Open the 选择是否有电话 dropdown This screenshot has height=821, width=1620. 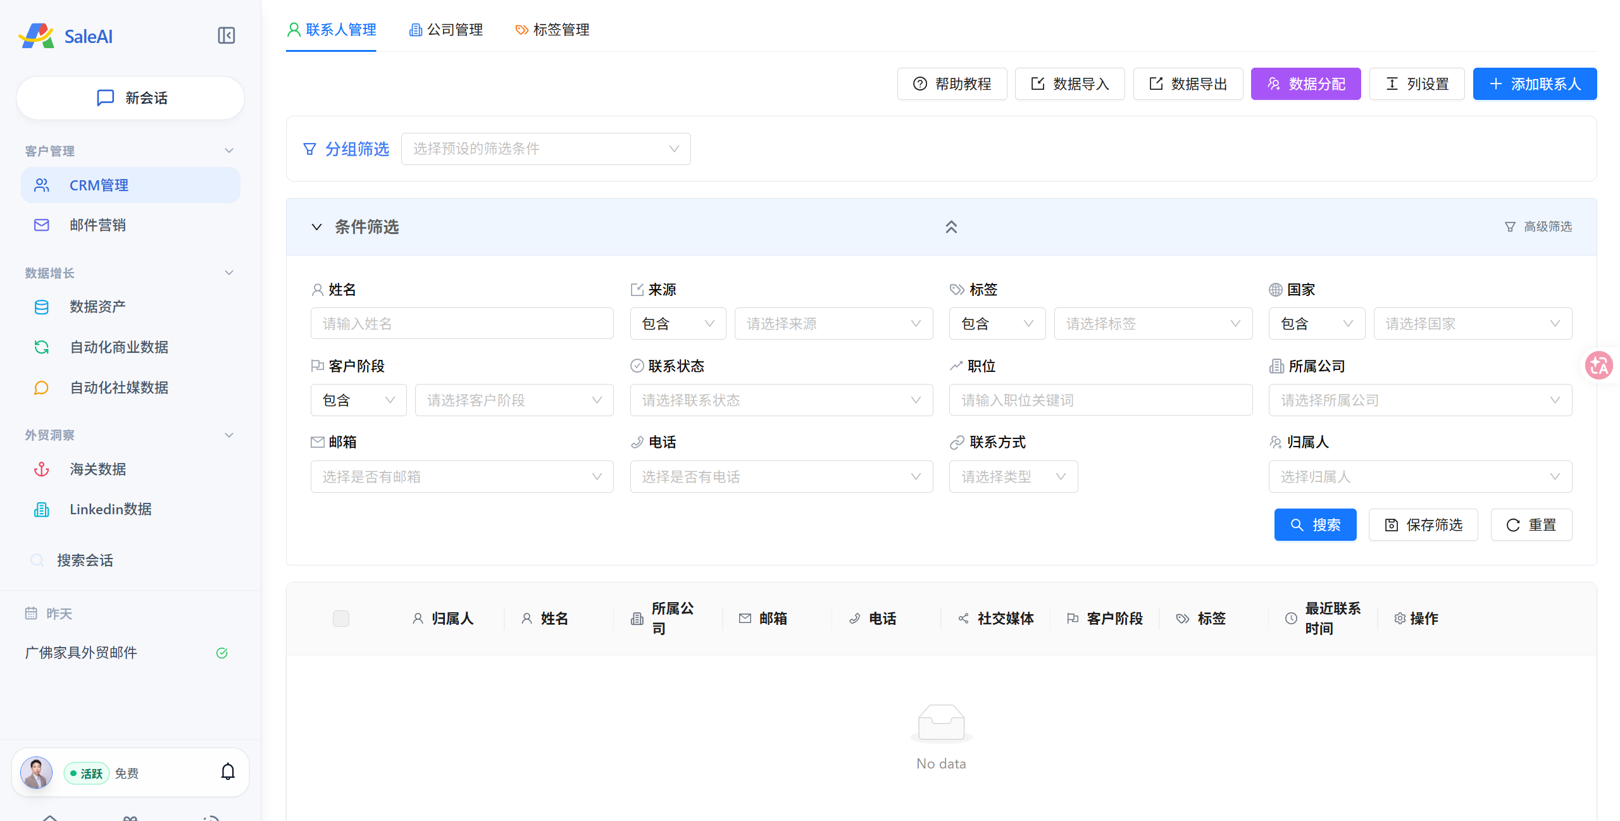[x=782, y=477]
